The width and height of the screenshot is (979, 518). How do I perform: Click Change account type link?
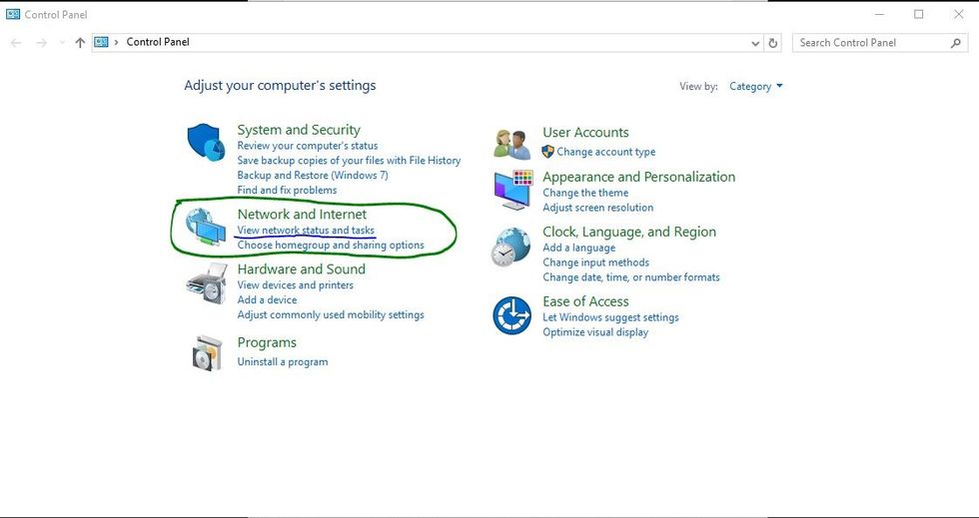605,152
